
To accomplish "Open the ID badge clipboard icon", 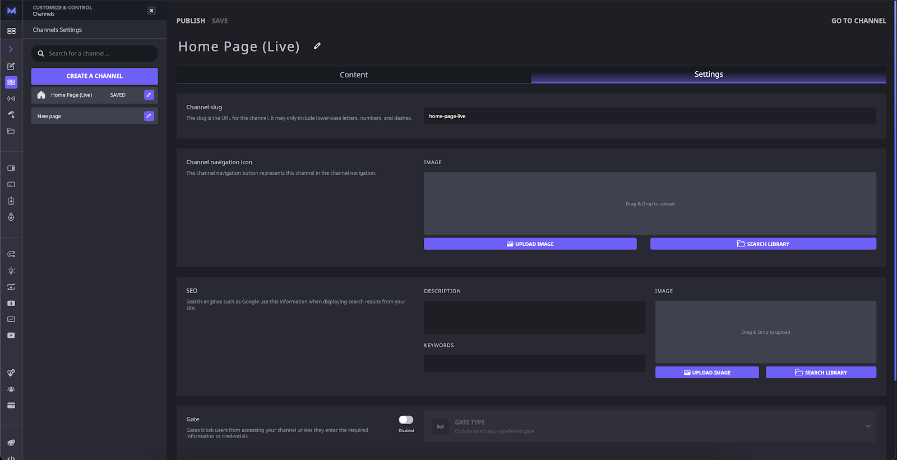I will [x=11, y=201].
